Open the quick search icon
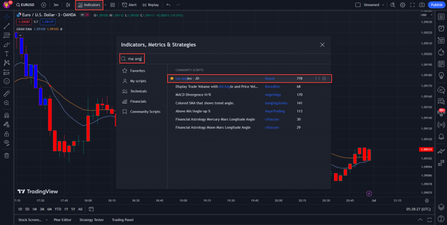This screenshot has width=447, height=225. coord(393,5)
